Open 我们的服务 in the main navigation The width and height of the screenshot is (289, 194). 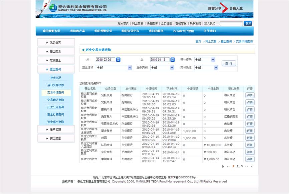tap(156, 31)
